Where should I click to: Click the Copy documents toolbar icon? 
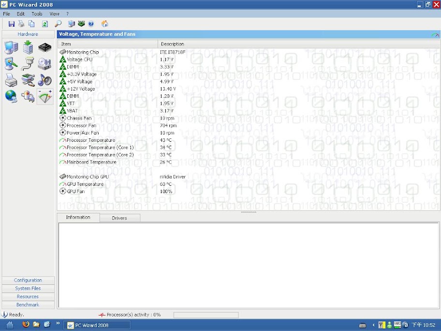[x=31, y=24]
